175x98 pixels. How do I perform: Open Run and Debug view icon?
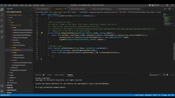(x=2, y=26)
